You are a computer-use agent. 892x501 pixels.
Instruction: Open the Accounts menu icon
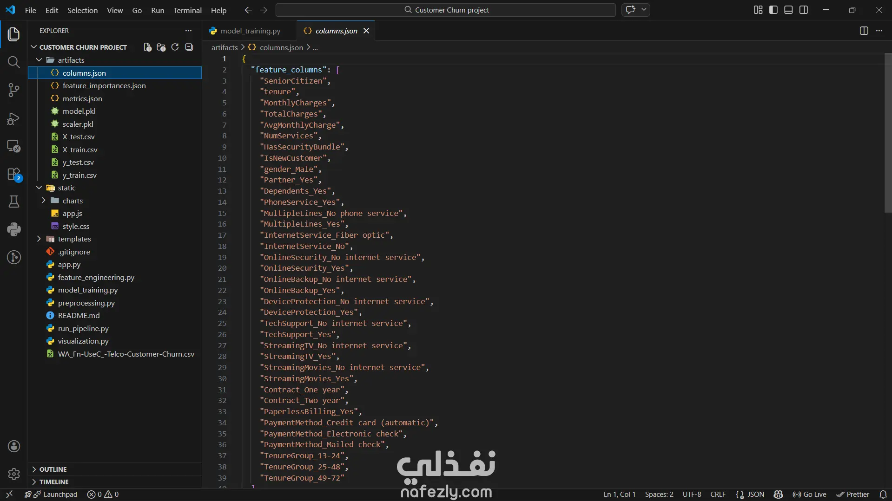tap(14, 446)
